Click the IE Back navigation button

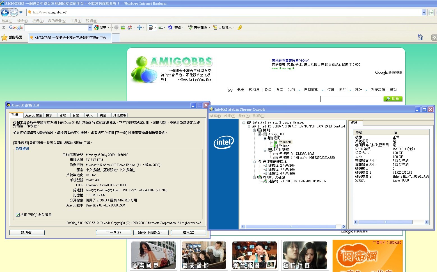[5, 12]
